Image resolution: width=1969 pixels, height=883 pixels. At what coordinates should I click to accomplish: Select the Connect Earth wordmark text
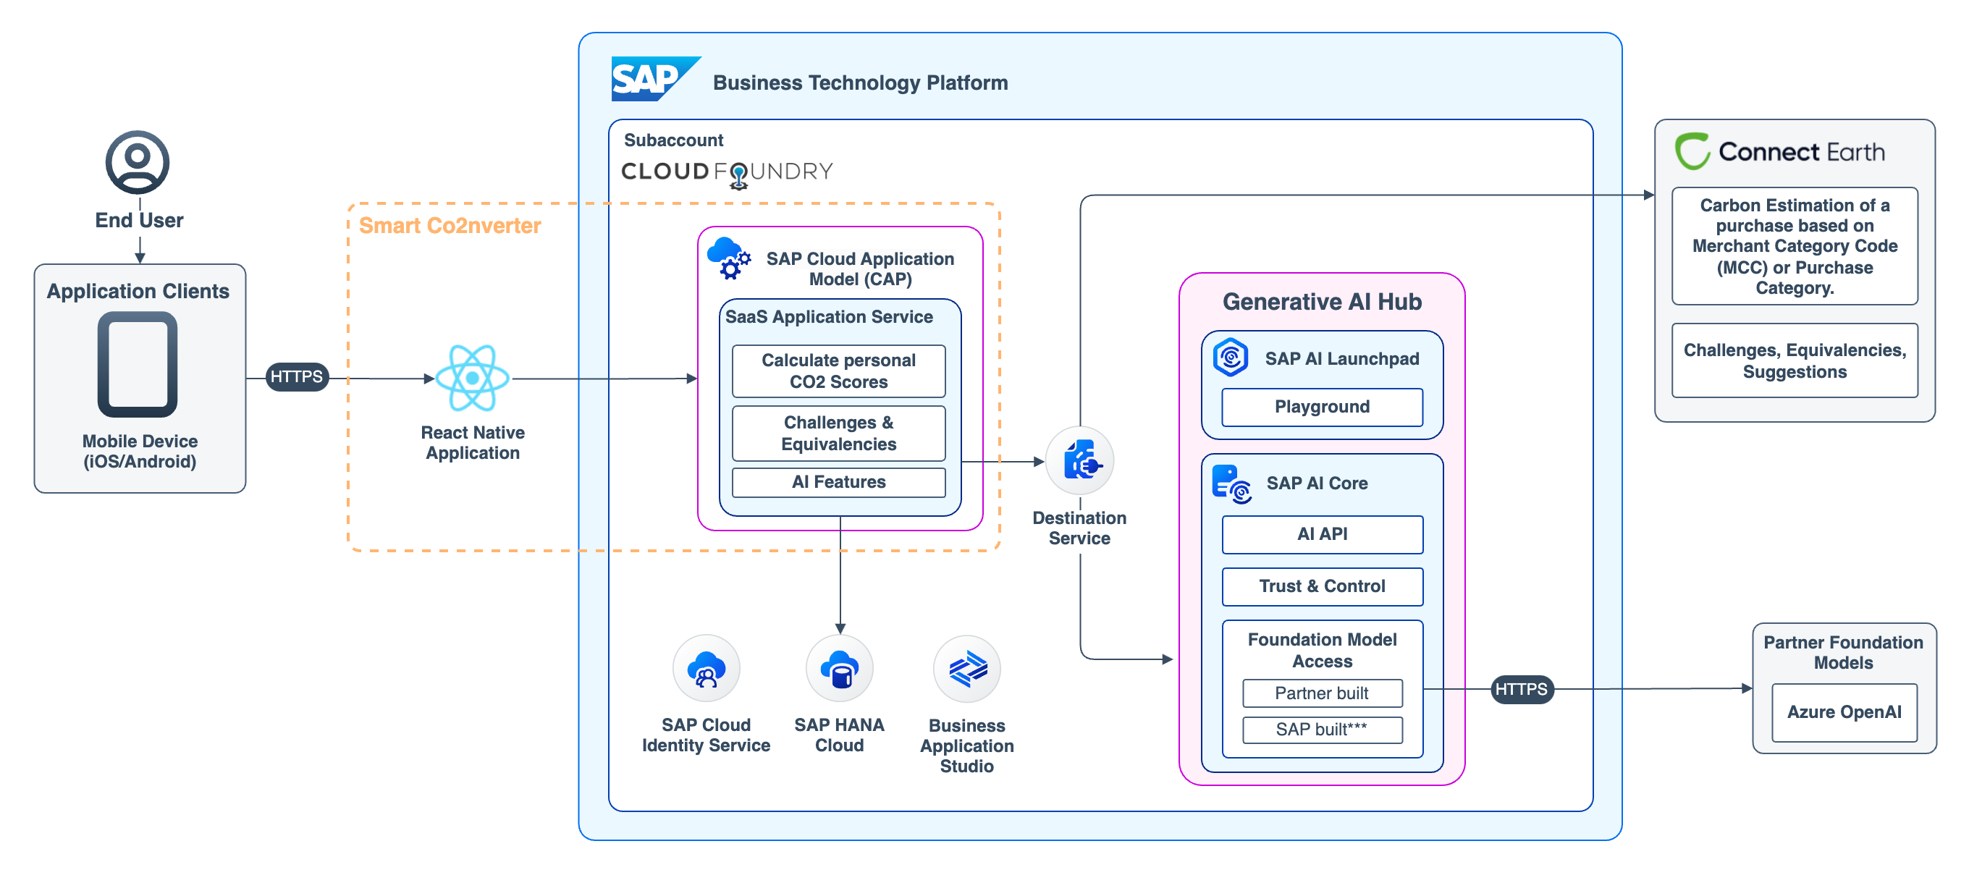point(1801,151)
